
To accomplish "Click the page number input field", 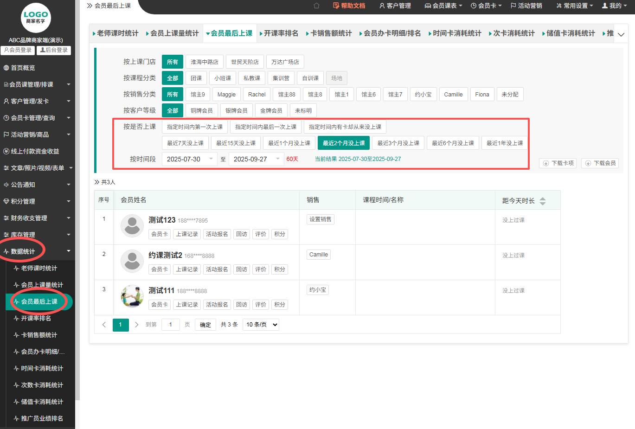I will tap(170, 325).
